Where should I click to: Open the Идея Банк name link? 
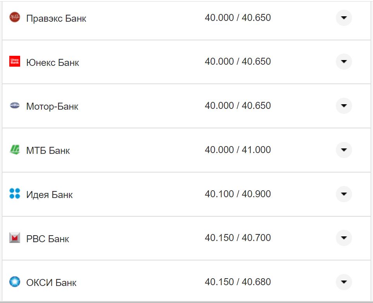click(x=49, y=195)
